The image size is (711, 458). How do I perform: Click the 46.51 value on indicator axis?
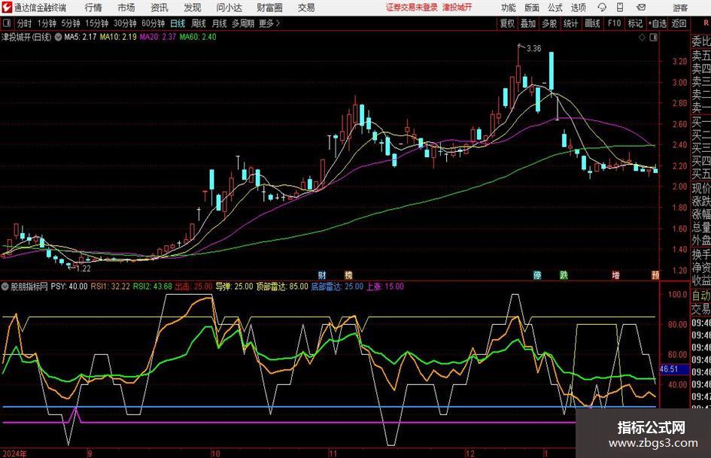tap(669, 369)
